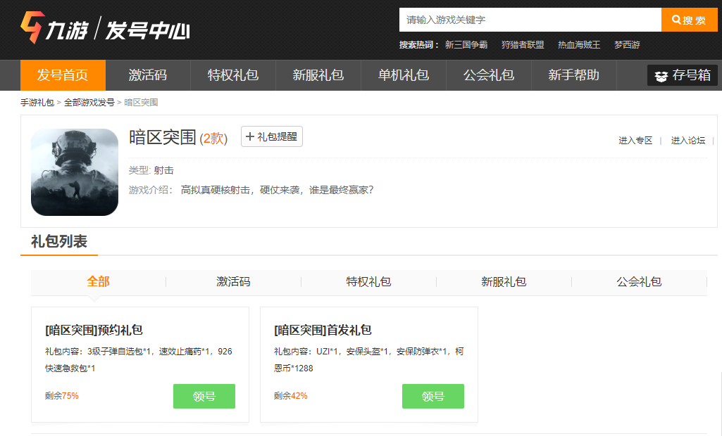Click hot search term 新三国争霸
Image resolution: width=722 pixels, height=436 pixels.
tap(466, 45)
